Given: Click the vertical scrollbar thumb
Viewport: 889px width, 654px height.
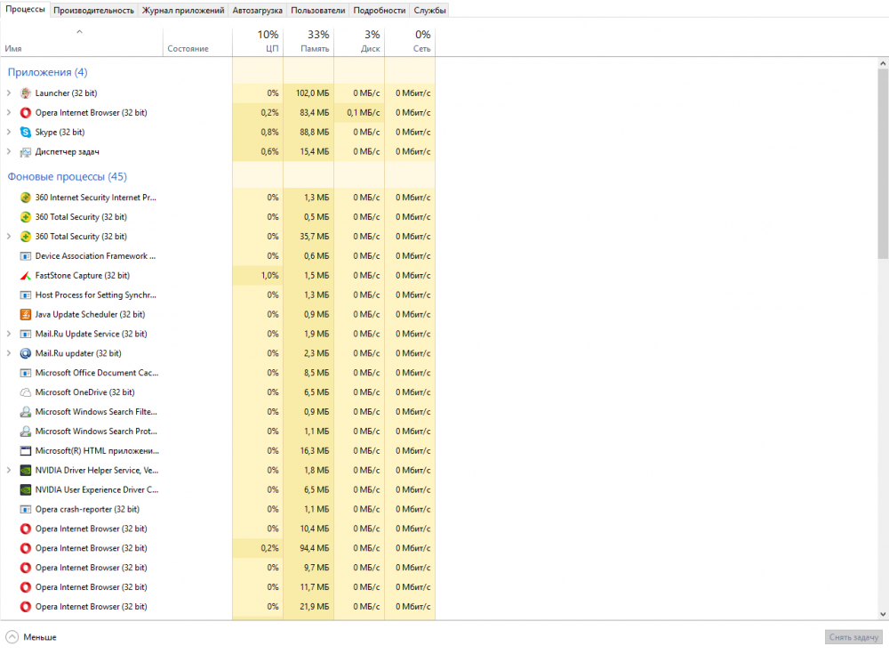Looking at the screenshot, I should click(x=883, y=164).
